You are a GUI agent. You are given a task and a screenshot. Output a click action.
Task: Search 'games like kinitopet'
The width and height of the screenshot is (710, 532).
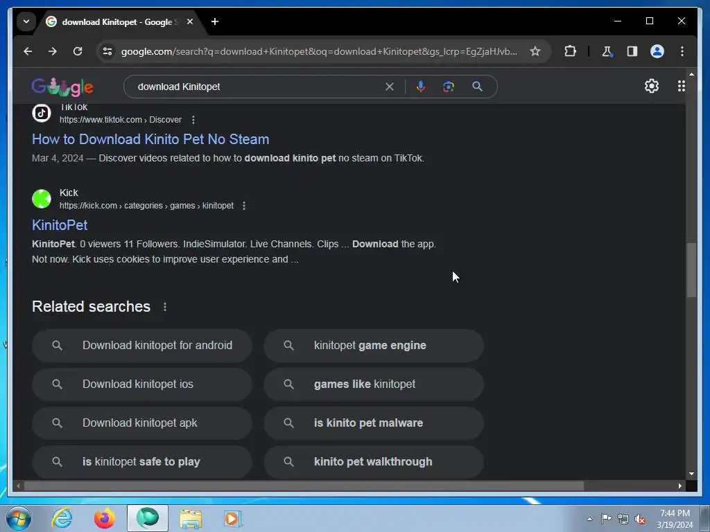coord(374,384)
